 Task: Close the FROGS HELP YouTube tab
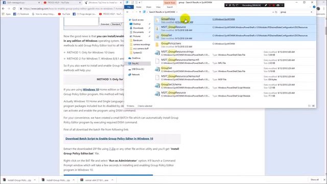[x=80, y=3]
